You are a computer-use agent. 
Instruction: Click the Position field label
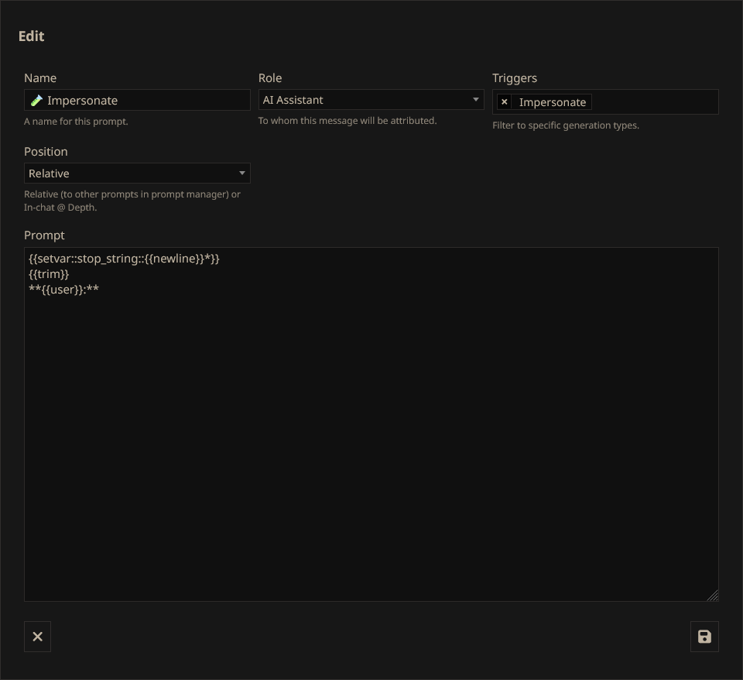[x=46, y=152]
